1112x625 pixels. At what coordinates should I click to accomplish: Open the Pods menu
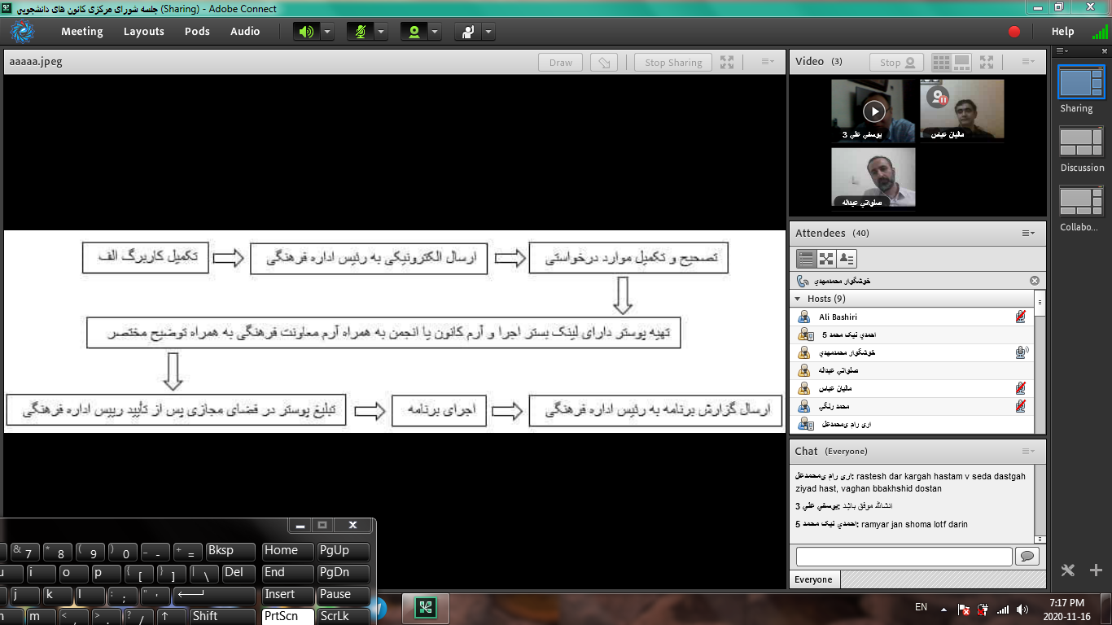tap(197, 32)
